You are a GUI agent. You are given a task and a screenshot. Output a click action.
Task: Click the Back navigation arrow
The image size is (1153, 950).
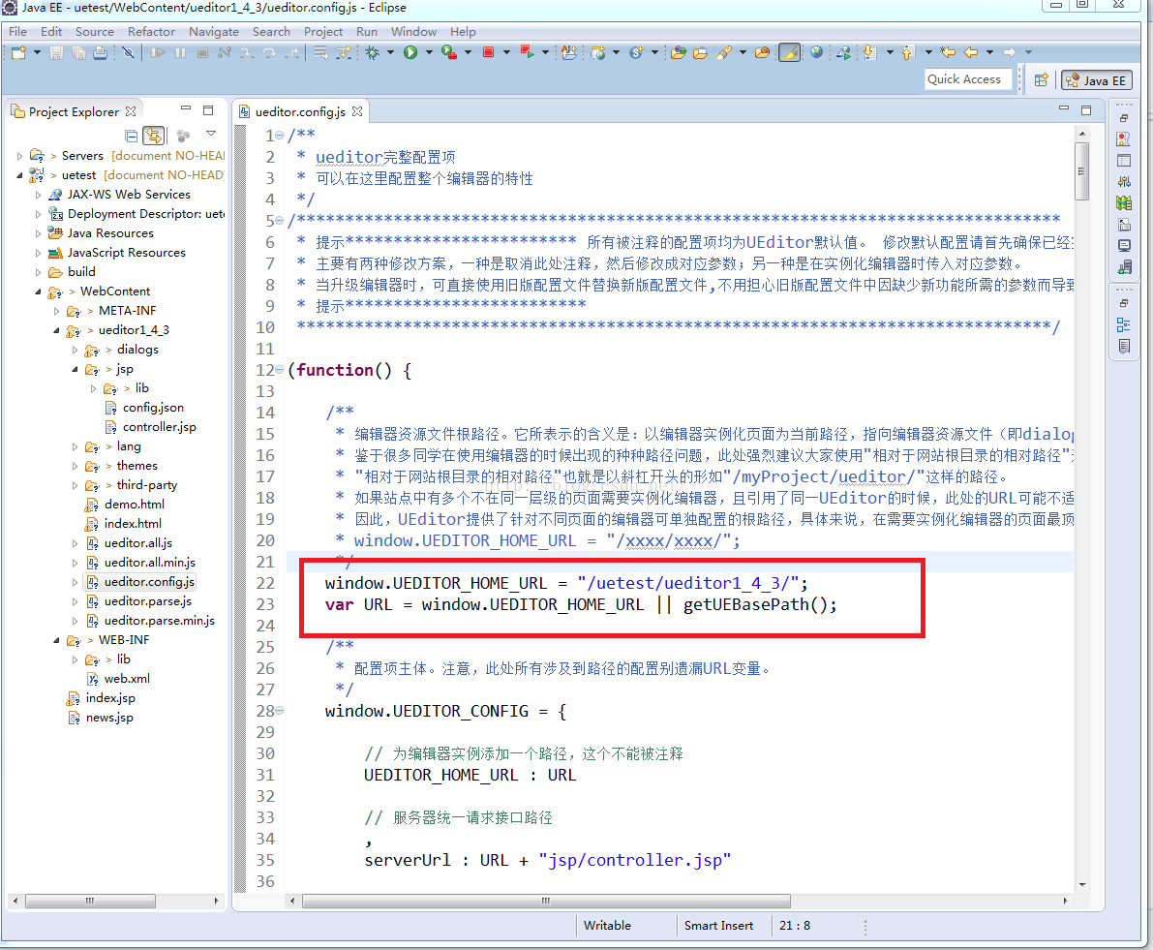point(971,52)
